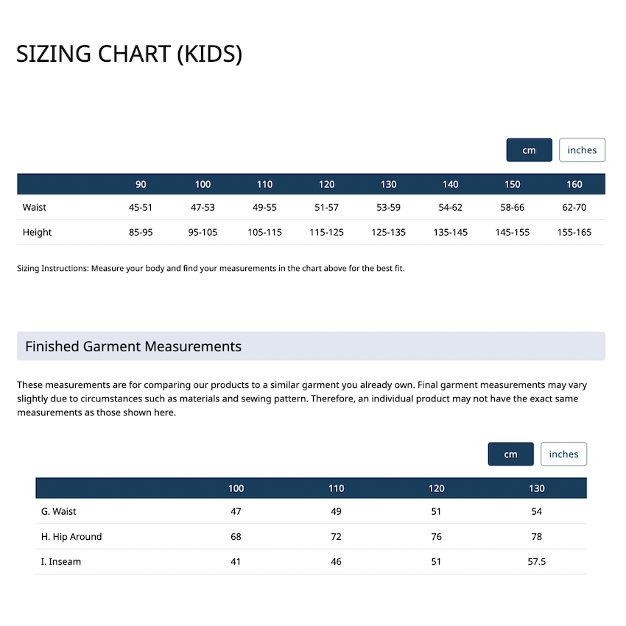The width and height of the screenshot is (626, 626).
Task: Switch the kids sizing chart to cm
Action: (529, 150)
